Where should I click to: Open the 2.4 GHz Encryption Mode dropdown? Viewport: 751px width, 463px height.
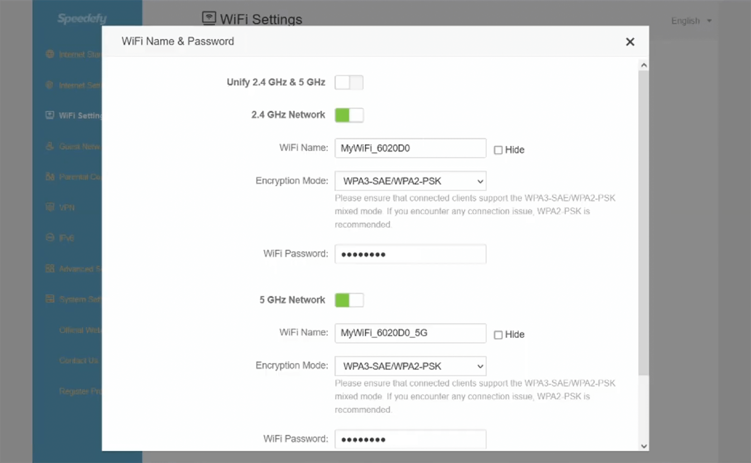point(410,181)
